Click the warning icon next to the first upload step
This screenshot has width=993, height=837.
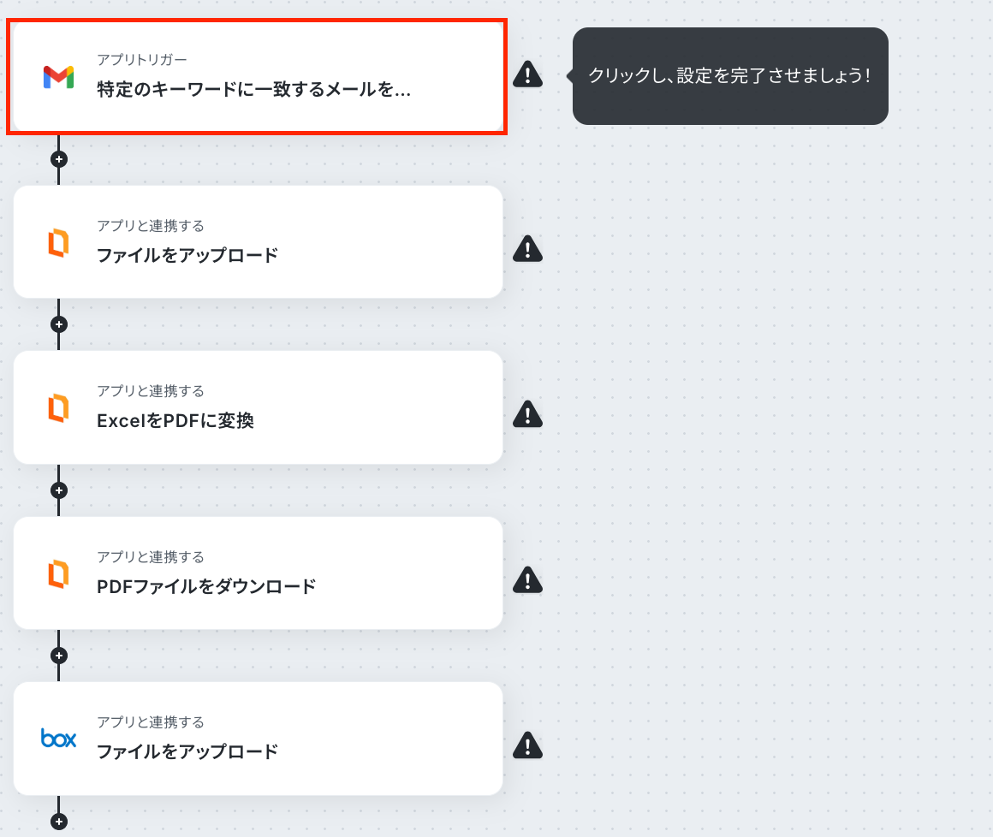pos(527,249)
